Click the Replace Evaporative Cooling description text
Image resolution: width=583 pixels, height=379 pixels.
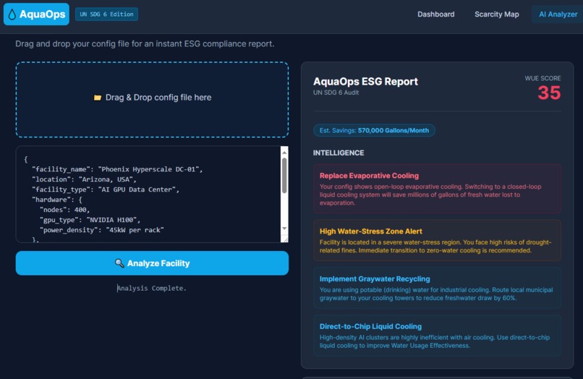[430, 195]
